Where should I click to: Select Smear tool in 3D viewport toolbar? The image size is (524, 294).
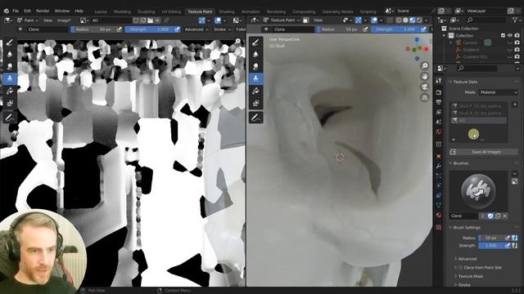[255, 66]
